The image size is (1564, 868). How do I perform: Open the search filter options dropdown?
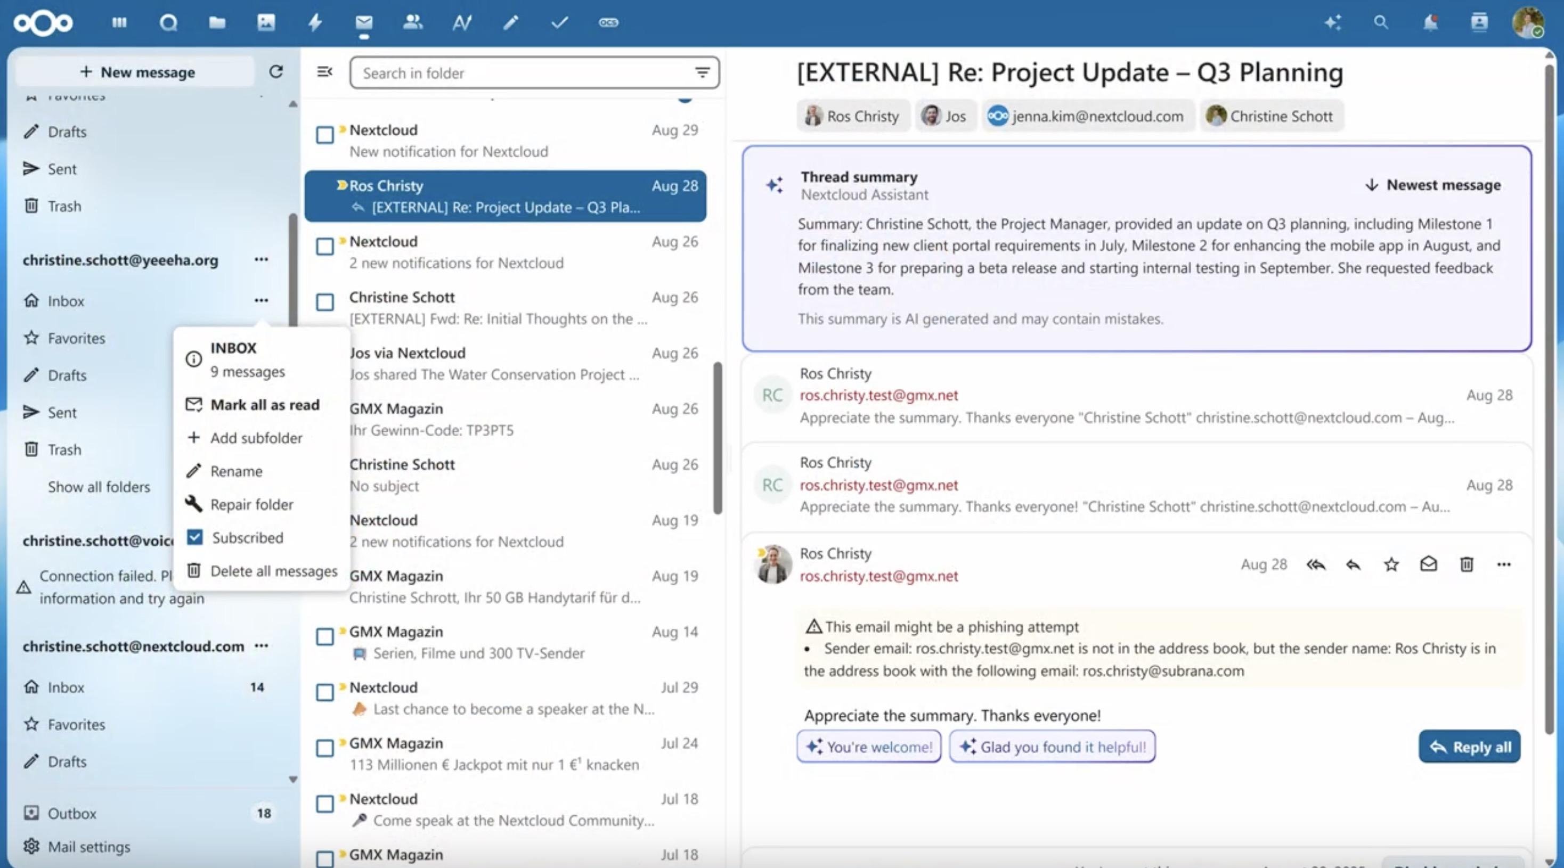[702, 73]
